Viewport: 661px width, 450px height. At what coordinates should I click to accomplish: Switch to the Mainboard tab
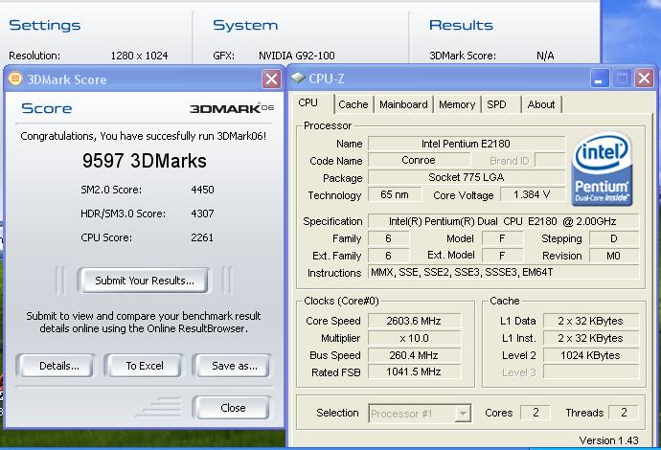coord(403,104)
